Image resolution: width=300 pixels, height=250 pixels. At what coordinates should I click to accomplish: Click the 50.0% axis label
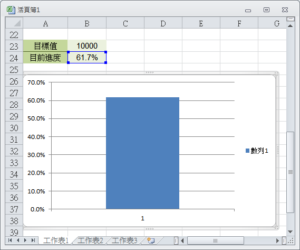pyautogui.click(x=36, y=118)
